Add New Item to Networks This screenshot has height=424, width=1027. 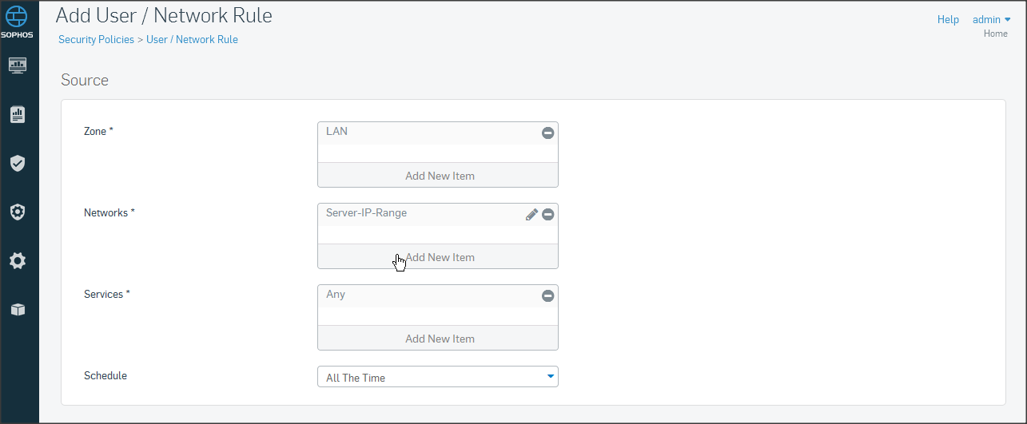click(x=439, y=257)
